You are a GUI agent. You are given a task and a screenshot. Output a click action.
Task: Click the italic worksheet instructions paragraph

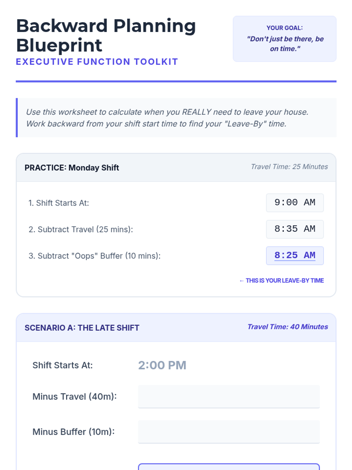coord(167,117)
